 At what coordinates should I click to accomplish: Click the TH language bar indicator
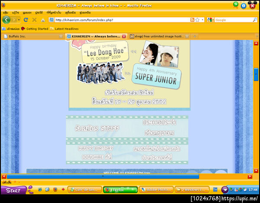(215, 190)
